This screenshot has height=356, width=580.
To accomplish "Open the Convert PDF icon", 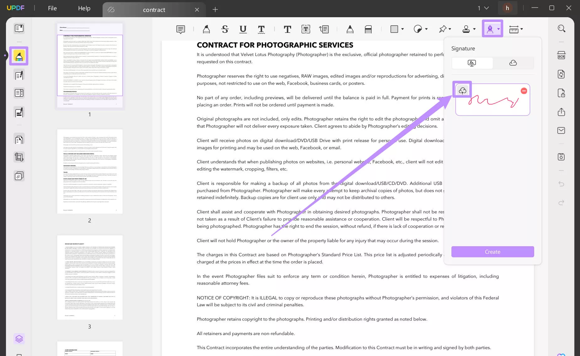I will click(561, 74).
